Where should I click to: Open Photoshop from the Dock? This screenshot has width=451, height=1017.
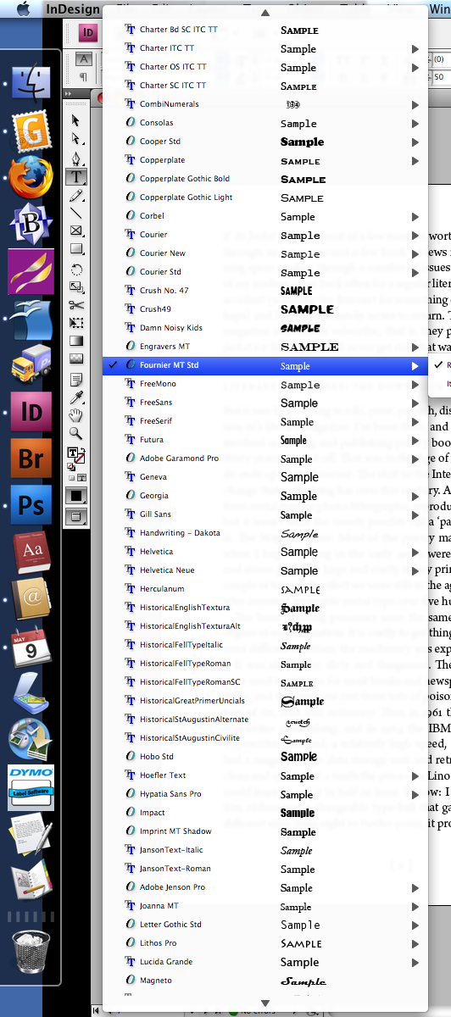tap(31, 507)
